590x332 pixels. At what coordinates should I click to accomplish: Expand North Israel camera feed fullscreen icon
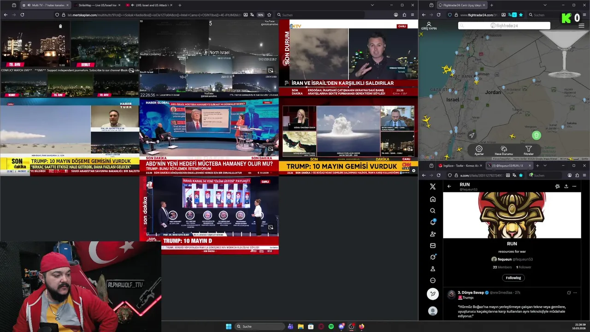(x=271, y=70)
